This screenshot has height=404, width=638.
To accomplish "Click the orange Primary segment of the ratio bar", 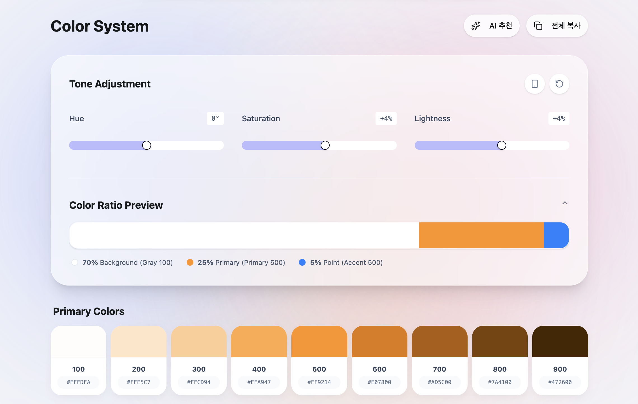I will (481, 235).
